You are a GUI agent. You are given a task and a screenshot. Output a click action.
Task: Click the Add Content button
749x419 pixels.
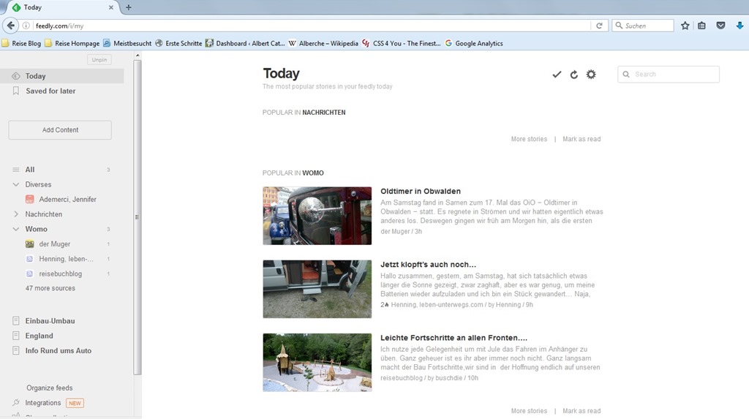point(60,130)
